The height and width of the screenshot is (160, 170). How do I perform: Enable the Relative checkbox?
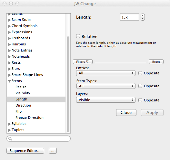pos(78,36)
